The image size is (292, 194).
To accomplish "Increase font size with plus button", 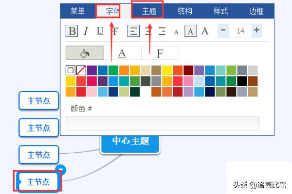I will [x=256, y=31].
